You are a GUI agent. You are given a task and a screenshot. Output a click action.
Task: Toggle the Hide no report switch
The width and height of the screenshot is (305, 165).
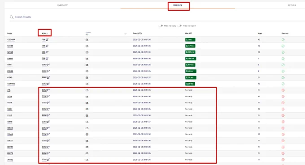tap(179, 26)
